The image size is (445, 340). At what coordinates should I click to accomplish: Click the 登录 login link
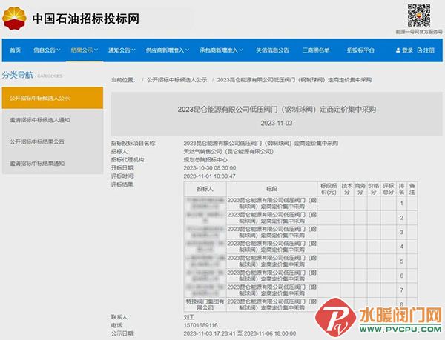click(x=407, y=50)
